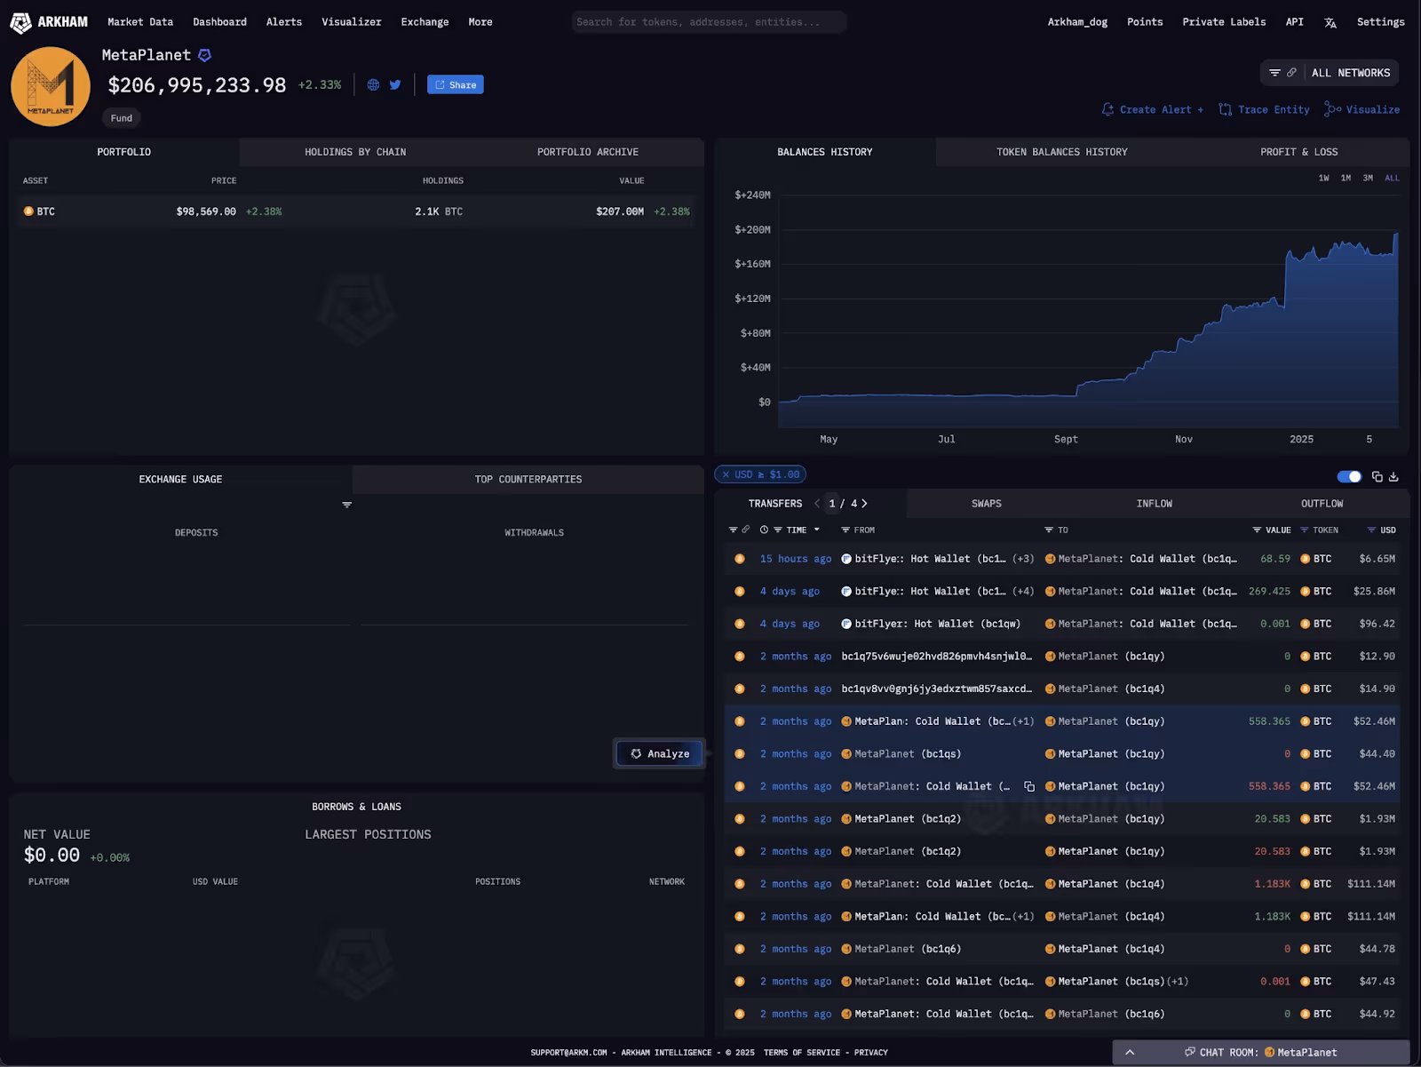Go to the next transfers page arrow

click(x=864, y=504)
